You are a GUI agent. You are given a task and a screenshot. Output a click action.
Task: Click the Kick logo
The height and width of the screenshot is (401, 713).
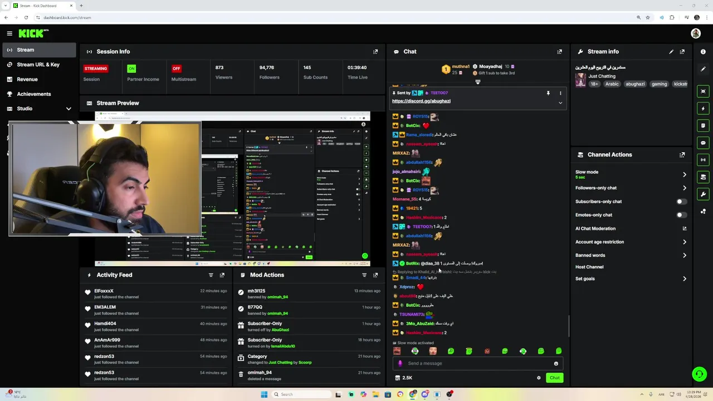(33, 33)
